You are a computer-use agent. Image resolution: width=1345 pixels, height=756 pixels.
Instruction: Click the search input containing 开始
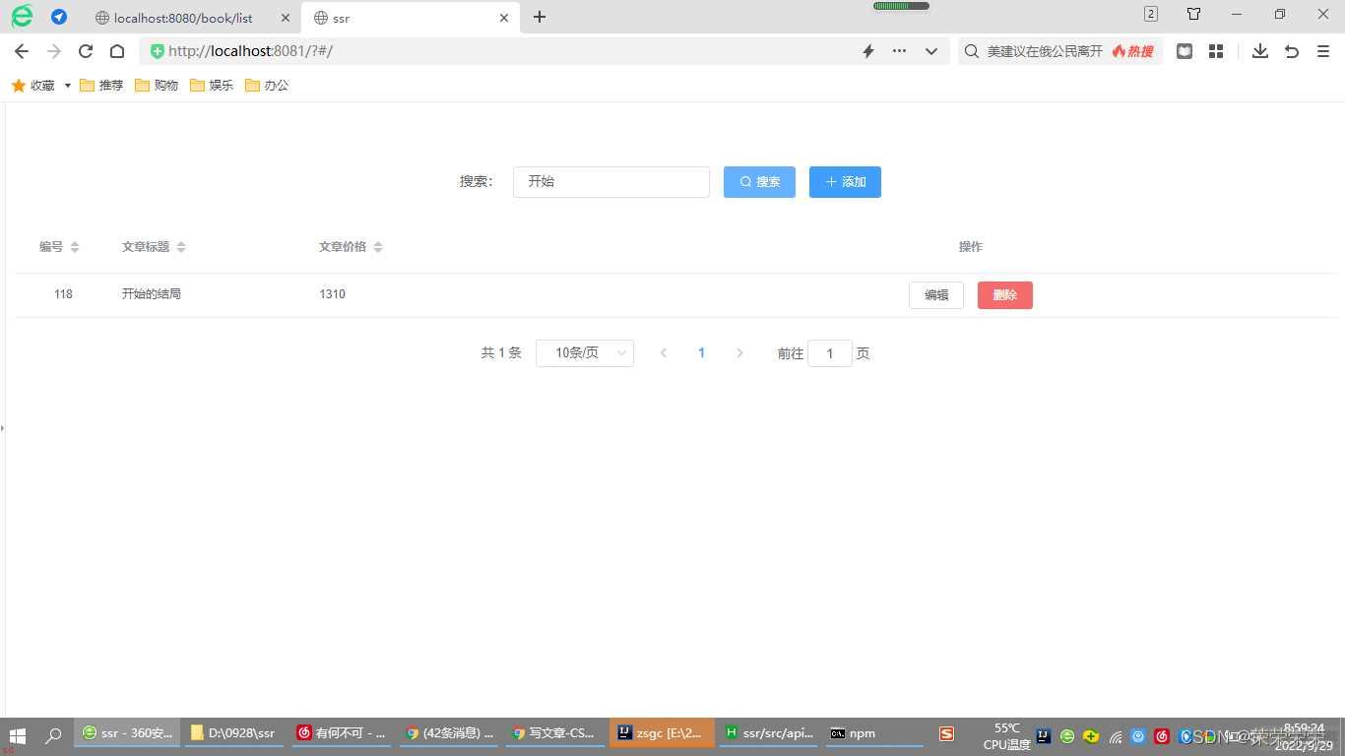point(611,182)
